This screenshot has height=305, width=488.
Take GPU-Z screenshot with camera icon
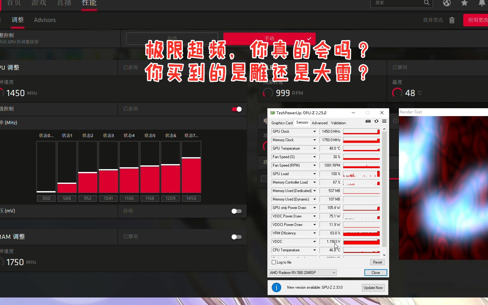(368, 121)
